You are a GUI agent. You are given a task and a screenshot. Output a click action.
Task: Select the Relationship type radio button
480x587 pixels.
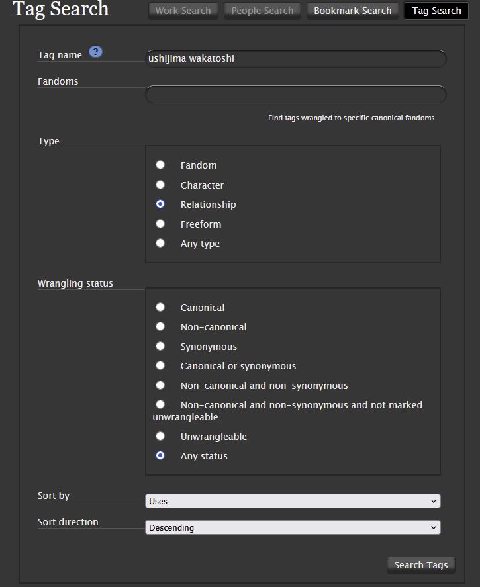tap(160, 204)
